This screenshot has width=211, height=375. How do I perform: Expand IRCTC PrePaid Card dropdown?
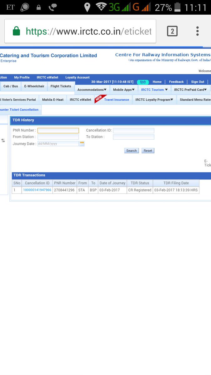tap(190, 90)
